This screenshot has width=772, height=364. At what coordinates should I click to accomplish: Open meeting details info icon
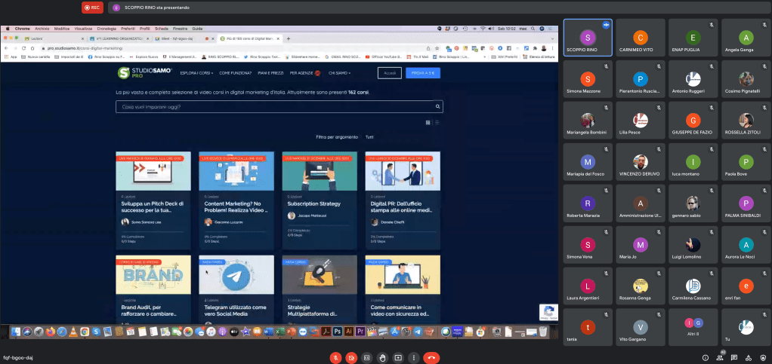pos(706,357)
